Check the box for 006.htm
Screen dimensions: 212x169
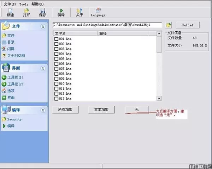click(x=57, y=64)
